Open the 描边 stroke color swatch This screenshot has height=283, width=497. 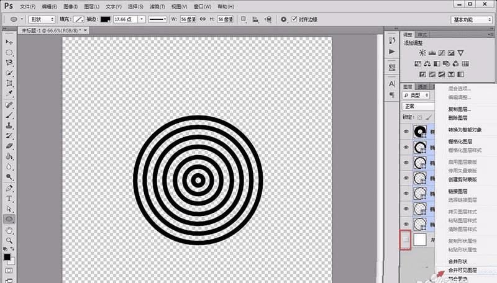105,19
